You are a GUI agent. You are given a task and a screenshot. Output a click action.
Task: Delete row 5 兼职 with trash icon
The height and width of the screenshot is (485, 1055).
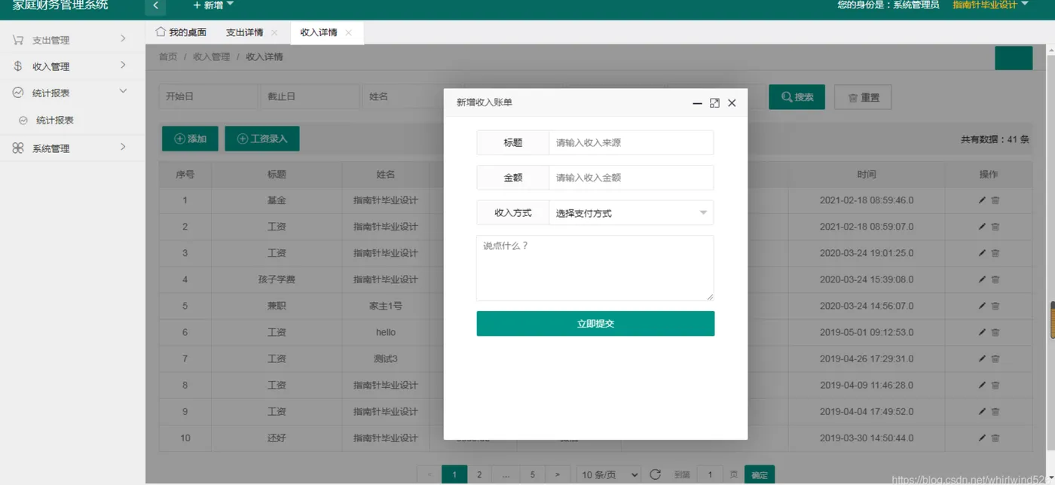coord(995,306)
